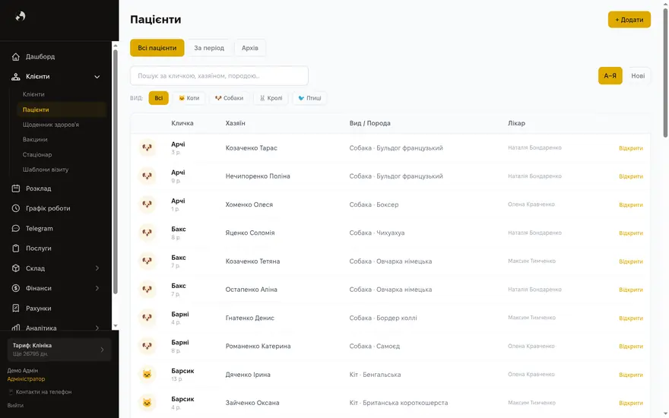Collapse the Клієнти menu chevron
This screenshot has height=418, width=669.
click(97, 77)
